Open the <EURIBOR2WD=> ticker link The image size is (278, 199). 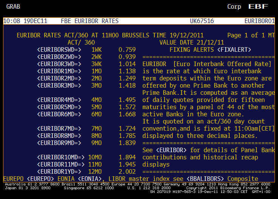pyautogui.click(x=59, y=57)
